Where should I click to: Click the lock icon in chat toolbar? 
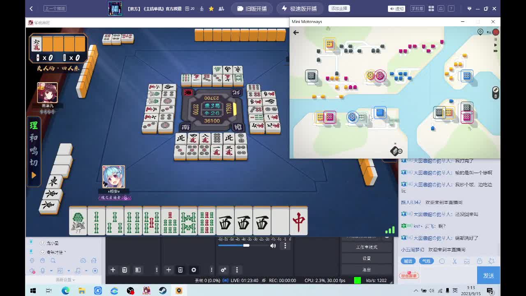479,261
